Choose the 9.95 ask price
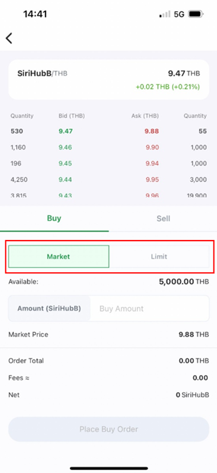This screenshot has width=217, height=473. point(152,180)
